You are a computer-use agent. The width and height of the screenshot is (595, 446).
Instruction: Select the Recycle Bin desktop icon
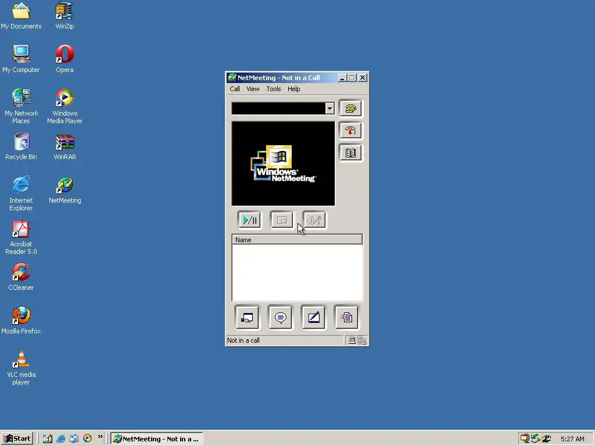coord(21,147)
